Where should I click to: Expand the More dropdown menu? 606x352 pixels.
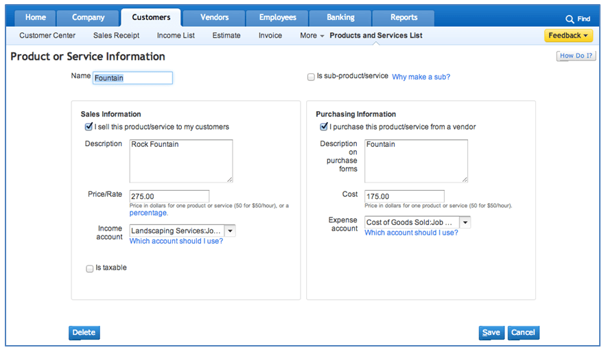point(312,36)
